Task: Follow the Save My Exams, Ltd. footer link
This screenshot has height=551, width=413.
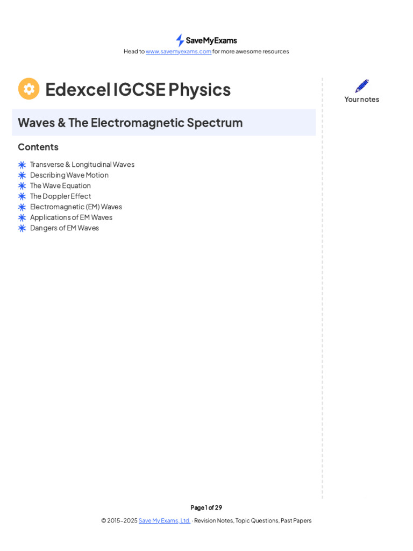Action: click(x=164, y=521)
